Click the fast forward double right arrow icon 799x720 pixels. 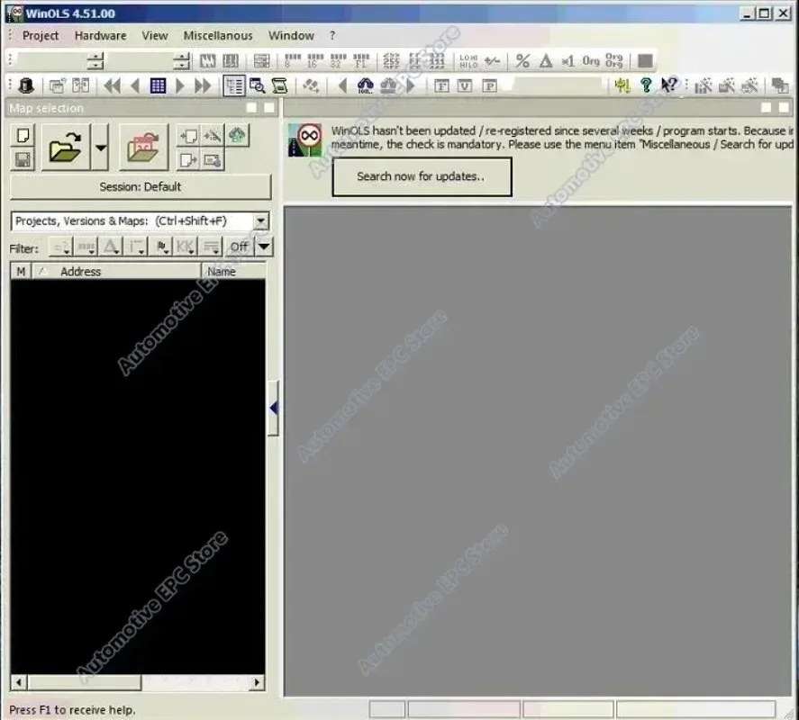203,85
